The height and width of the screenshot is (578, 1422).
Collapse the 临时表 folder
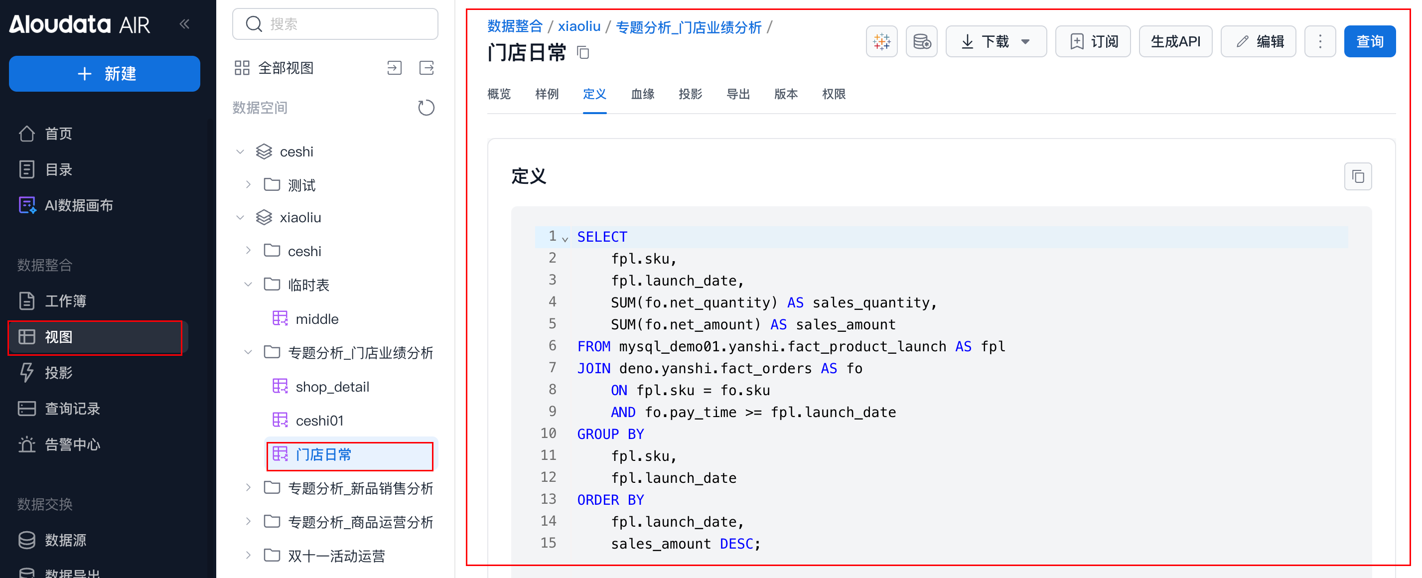pos(249,285)
